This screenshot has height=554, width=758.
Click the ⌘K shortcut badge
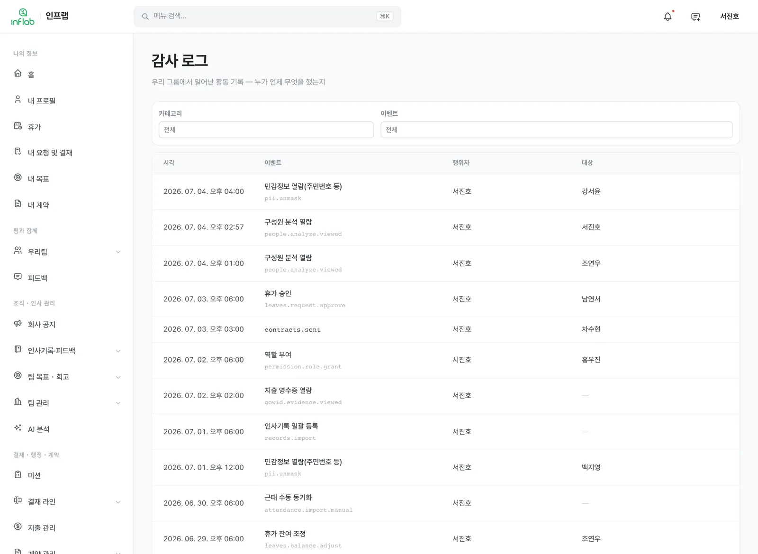tap(385, 17)
